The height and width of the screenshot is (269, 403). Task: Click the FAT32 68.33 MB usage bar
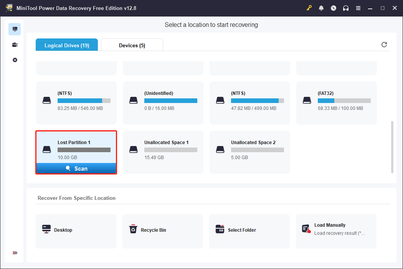pyautogui.click(x=344, y=101)
